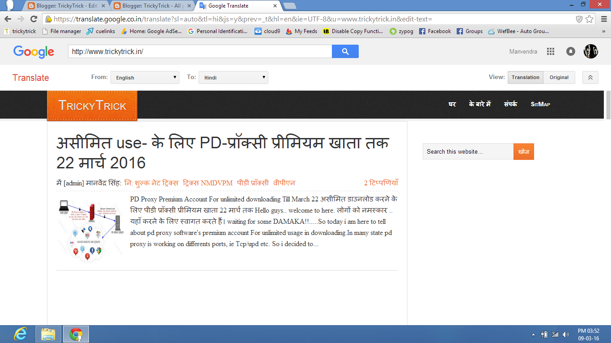This screenshot has width=611, height=343.
Task: Open the PD Proxy diagram thumbnail
Action: (91, 230)
